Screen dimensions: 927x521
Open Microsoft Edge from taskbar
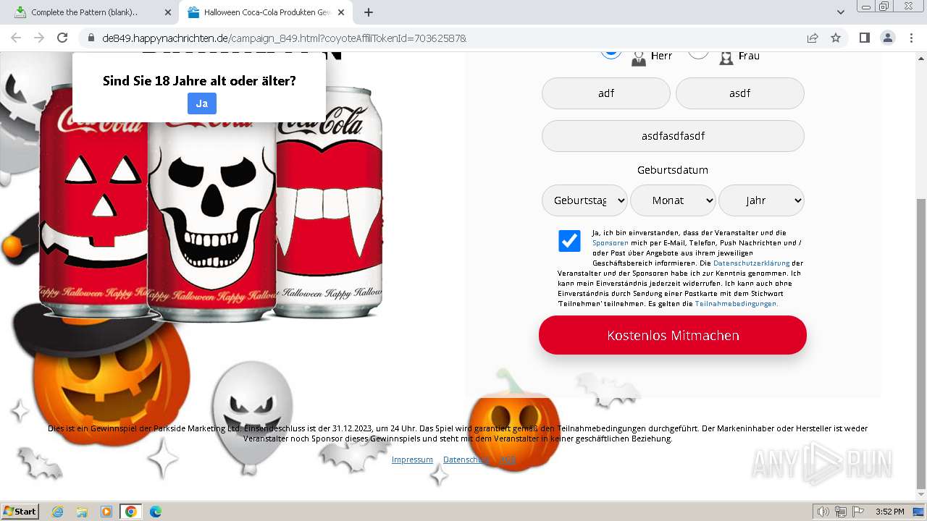(155, 512)
